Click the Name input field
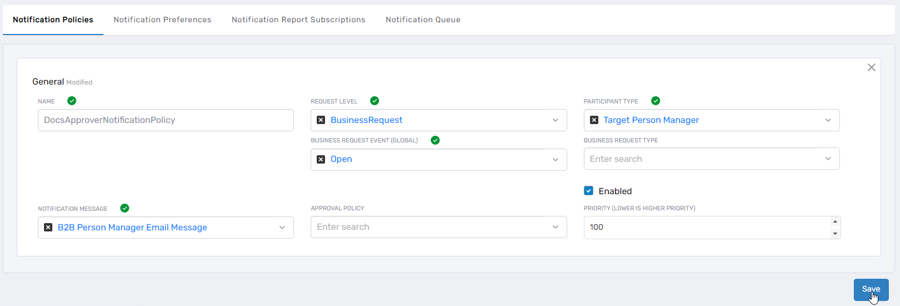 [x=165, y=120]
